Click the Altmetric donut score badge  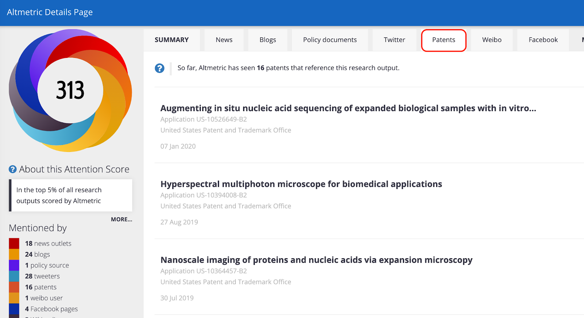click(x=70, y=90)
